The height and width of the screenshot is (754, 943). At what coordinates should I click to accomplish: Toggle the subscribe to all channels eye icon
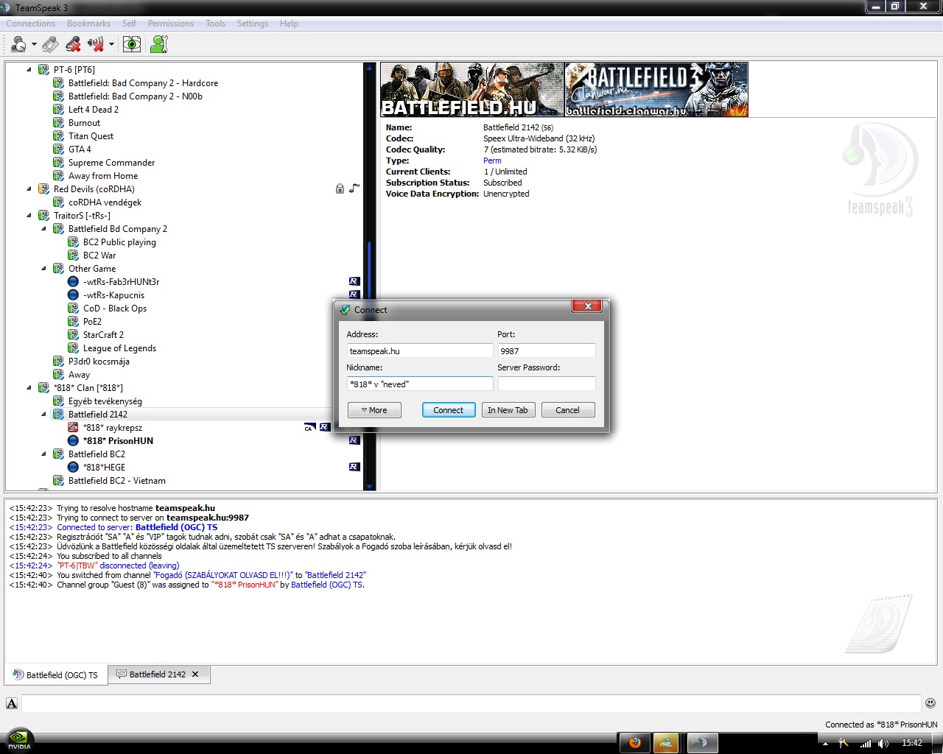click(x=132, y=45)
